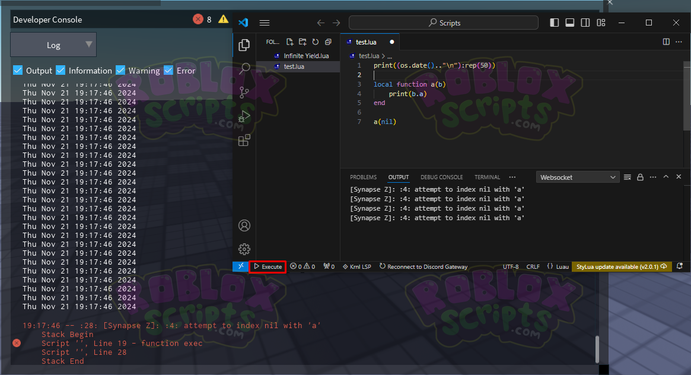Image resolution: width=691 pixels, height=375 pixels.
Task: Open the Websocket output channel dropdown
Action: [578, 177]
